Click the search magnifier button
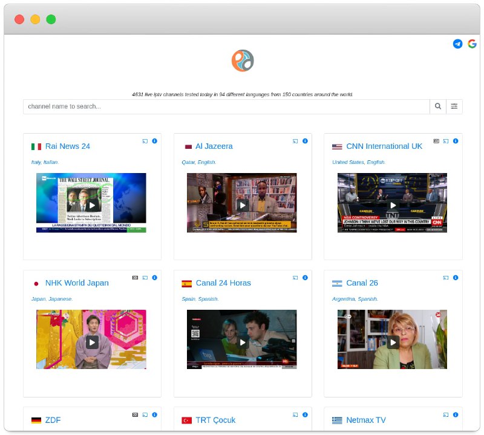Viewport: 484px width, 435px height. click(437, 106)
